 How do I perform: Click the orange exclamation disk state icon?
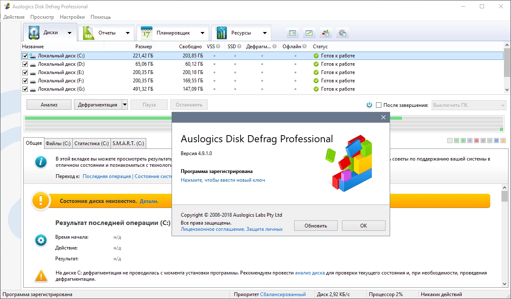[x=40, y=200]
